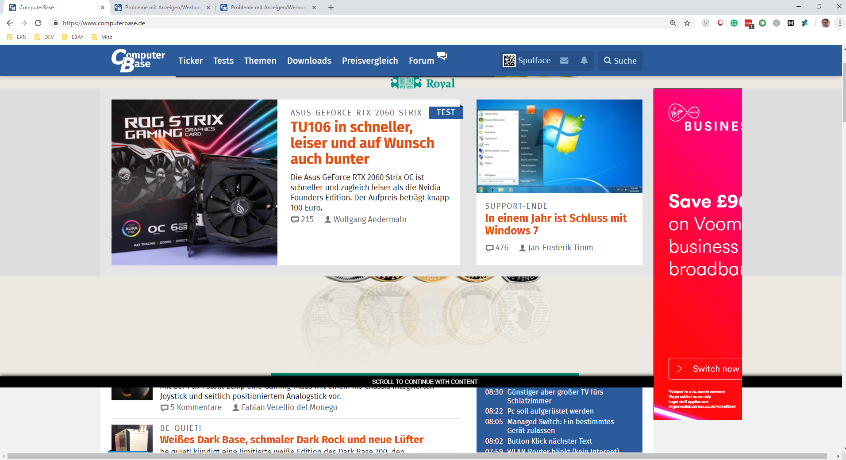
Task: Open the EBAY bookmark folder
Action: click(x=73, y=37)
